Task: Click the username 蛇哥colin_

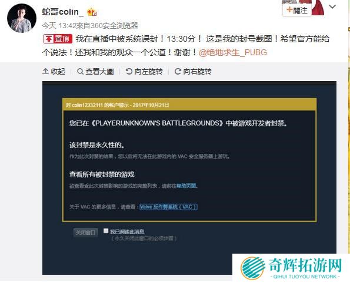Action: coord(63,12)
